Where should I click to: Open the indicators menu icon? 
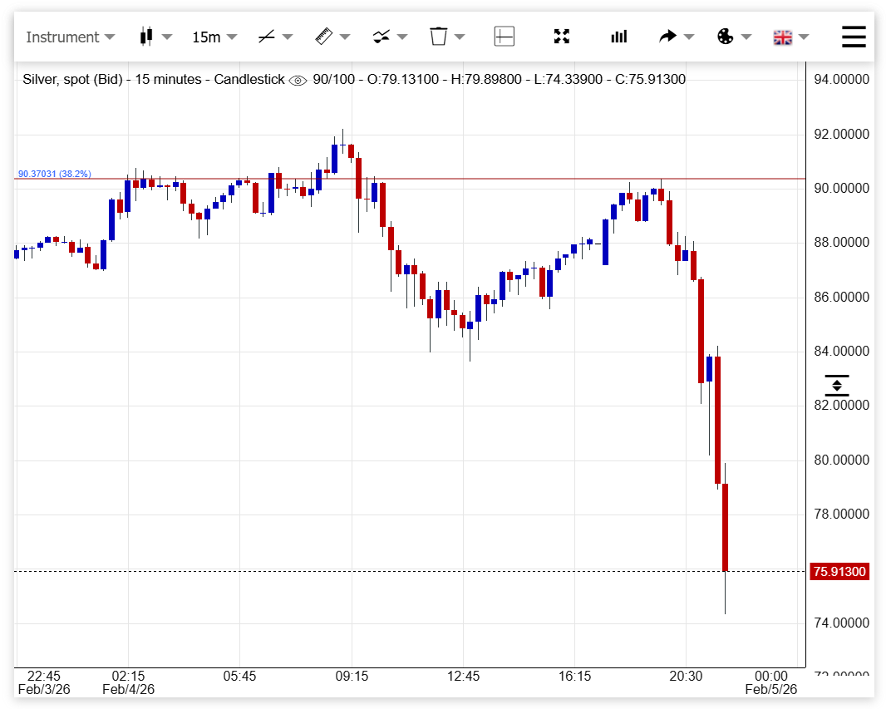[x=381, y=37]
